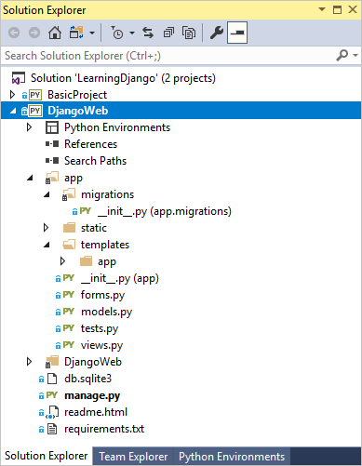Image resolution: width=362 pixels, height=466 pixels.
Task: Select the Search Paths node
Action: [x=95, y=161]
